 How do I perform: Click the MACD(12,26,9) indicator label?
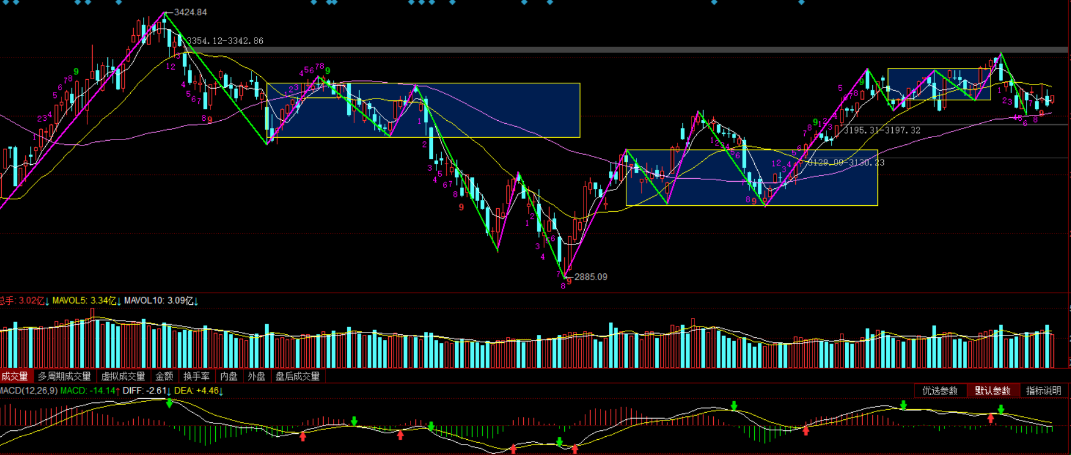(29, 391)
